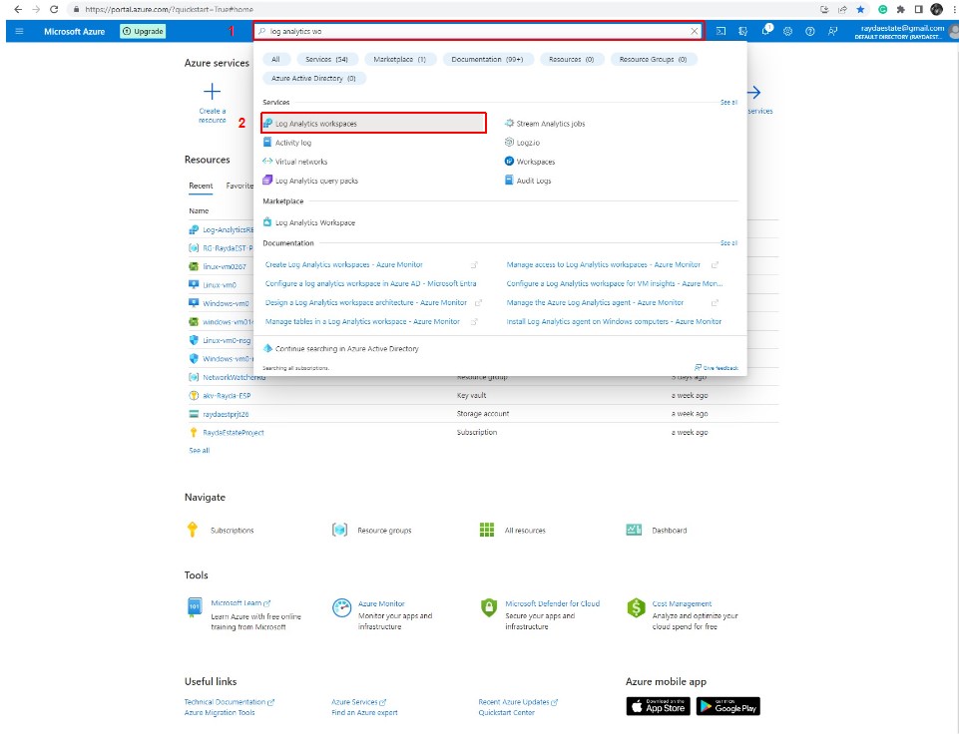Click See all under Resources list
The height and width of the screenshot is (750, 959).
pos(199,451)
